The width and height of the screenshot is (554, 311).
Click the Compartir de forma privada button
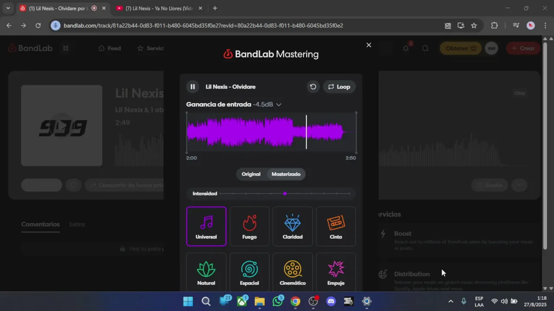125,185
